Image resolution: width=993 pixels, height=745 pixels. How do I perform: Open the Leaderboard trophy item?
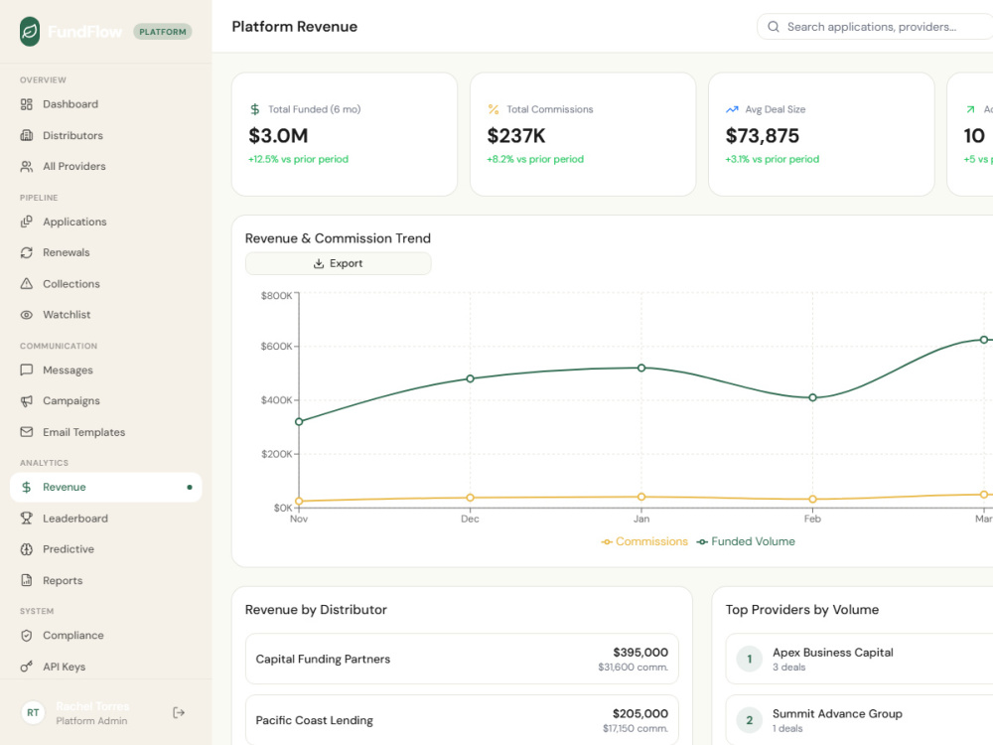point(106,519)
